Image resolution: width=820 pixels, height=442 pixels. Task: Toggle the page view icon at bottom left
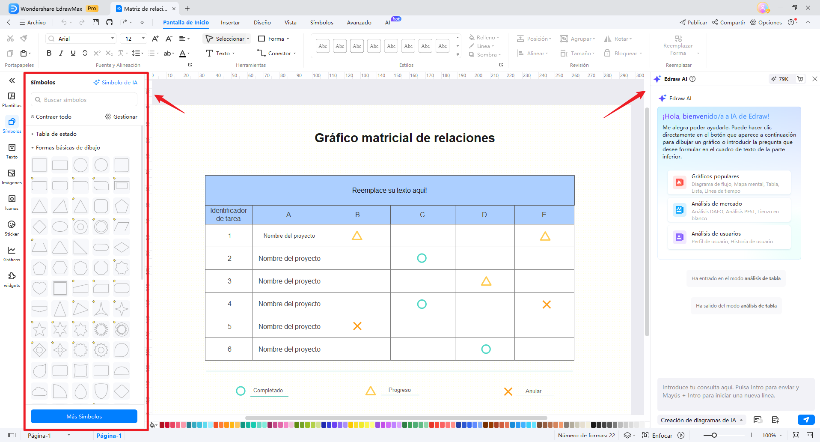[x=12, y=435]
